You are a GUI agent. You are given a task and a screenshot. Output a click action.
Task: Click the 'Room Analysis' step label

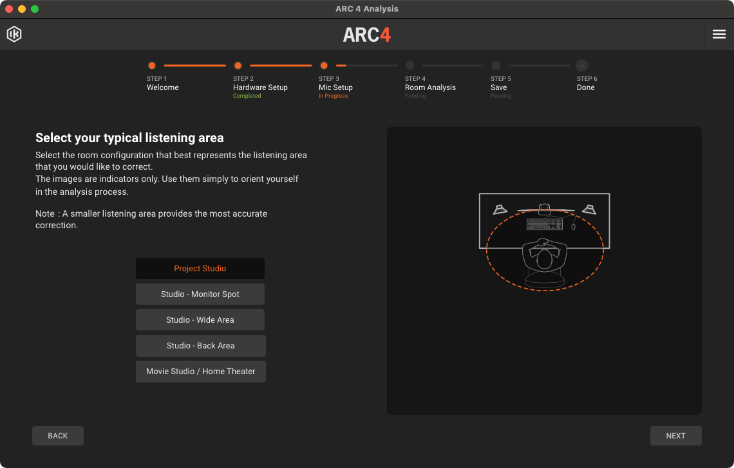(430, 87)
